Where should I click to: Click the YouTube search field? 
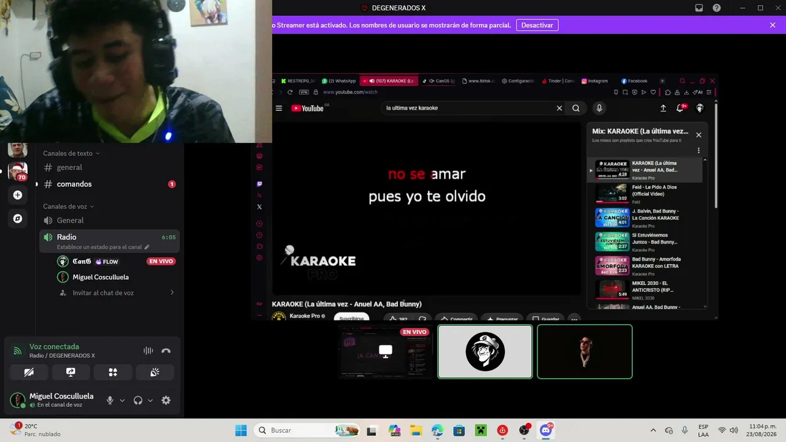point(468,108)
